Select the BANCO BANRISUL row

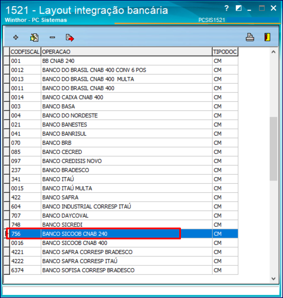124,134
